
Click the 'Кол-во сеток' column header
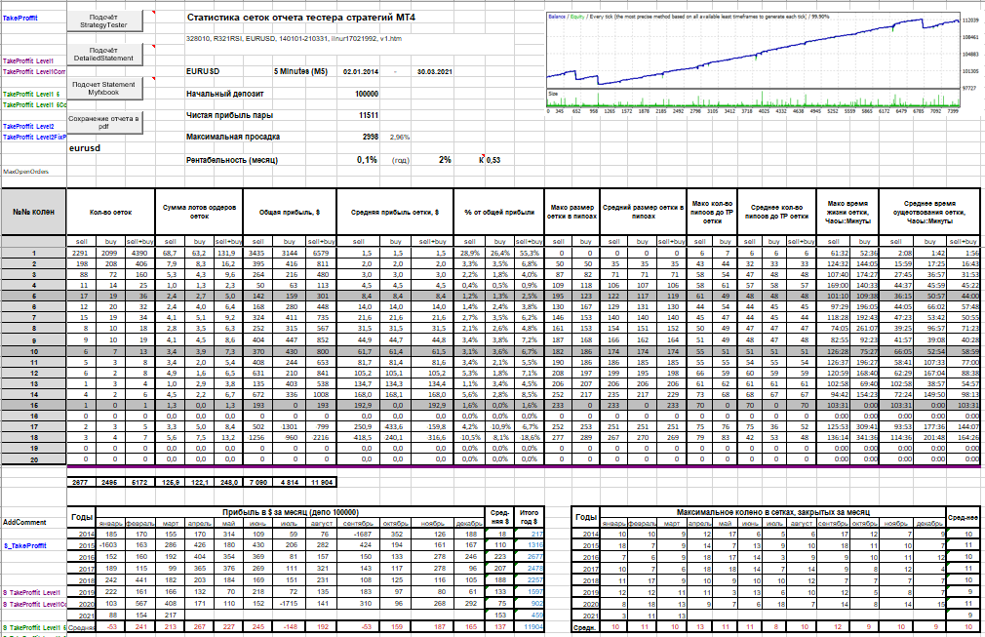click(110, 213)
